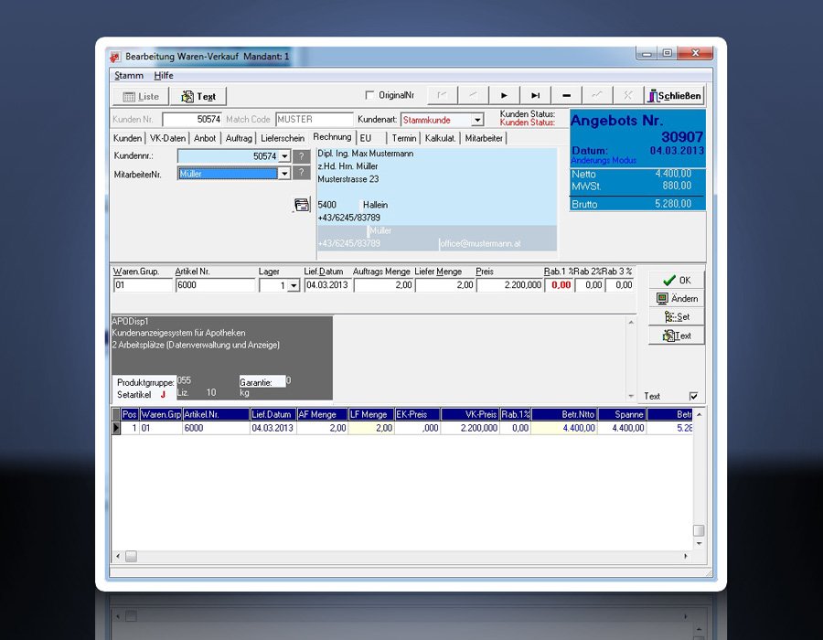Click the post edit checkmark icon

[597, 95]
